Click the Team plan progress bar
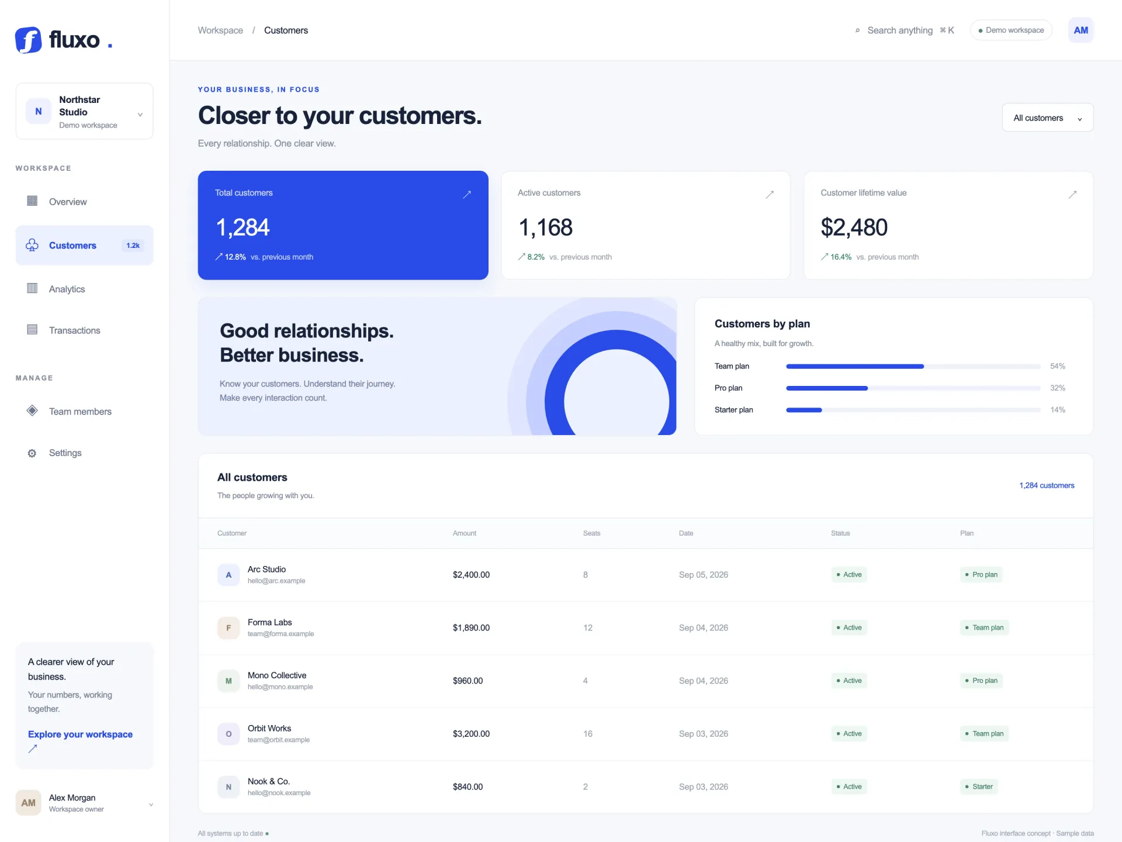Viewport: 1122px width, 842px height. (913, 367)
